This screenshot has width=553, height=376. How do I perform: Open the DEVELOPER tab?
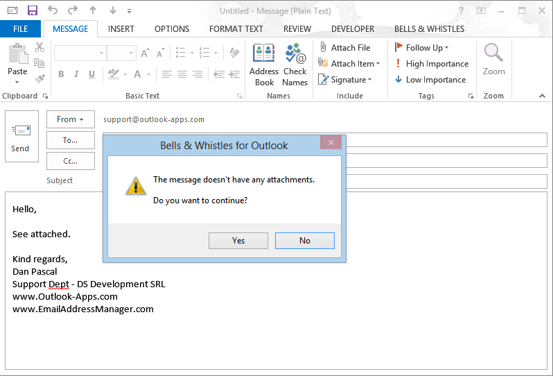click(353, 29)
